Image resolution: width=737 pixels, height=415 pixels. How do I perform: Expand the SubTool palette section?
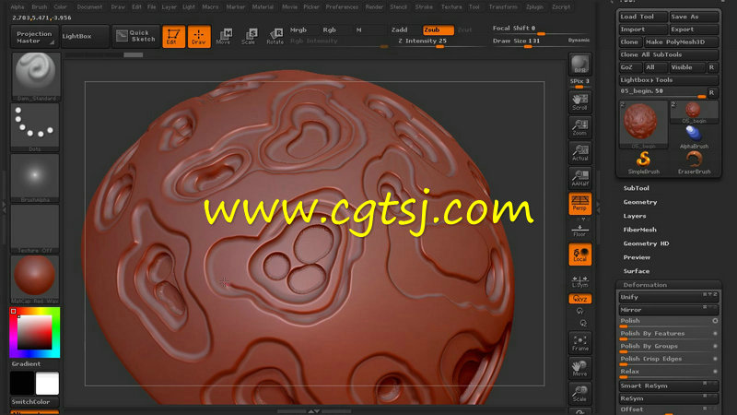click(x=636, y=188)
